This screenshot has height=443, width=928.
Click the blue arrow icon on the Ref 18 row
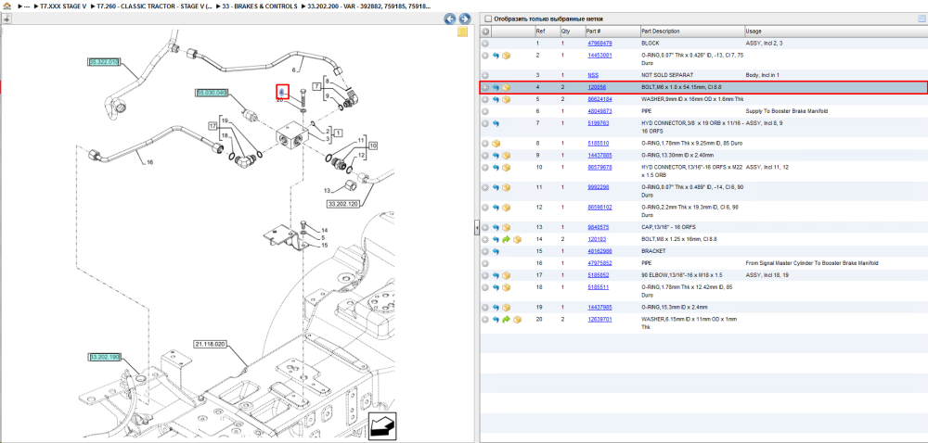[x=496, y=287]
